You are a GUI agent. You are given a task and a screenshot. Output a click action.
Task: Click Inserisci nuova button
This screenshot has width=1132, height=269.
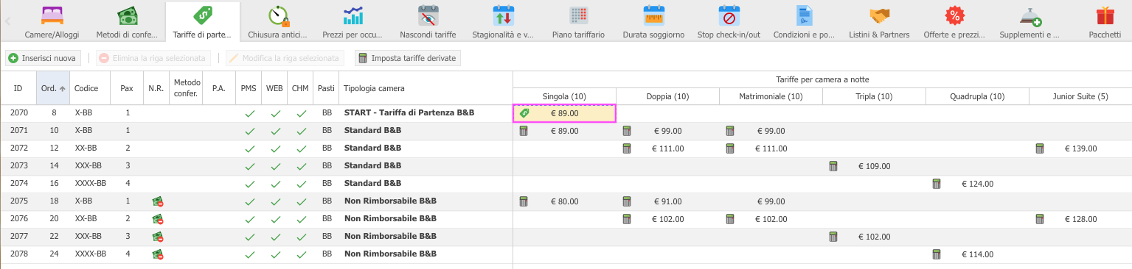(x=43, y=58)
